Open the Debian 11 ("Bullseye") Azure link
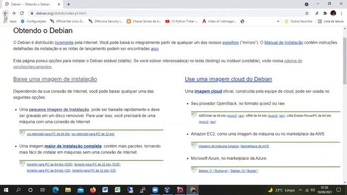The image size is (347, 195). (x=214, y=171)
